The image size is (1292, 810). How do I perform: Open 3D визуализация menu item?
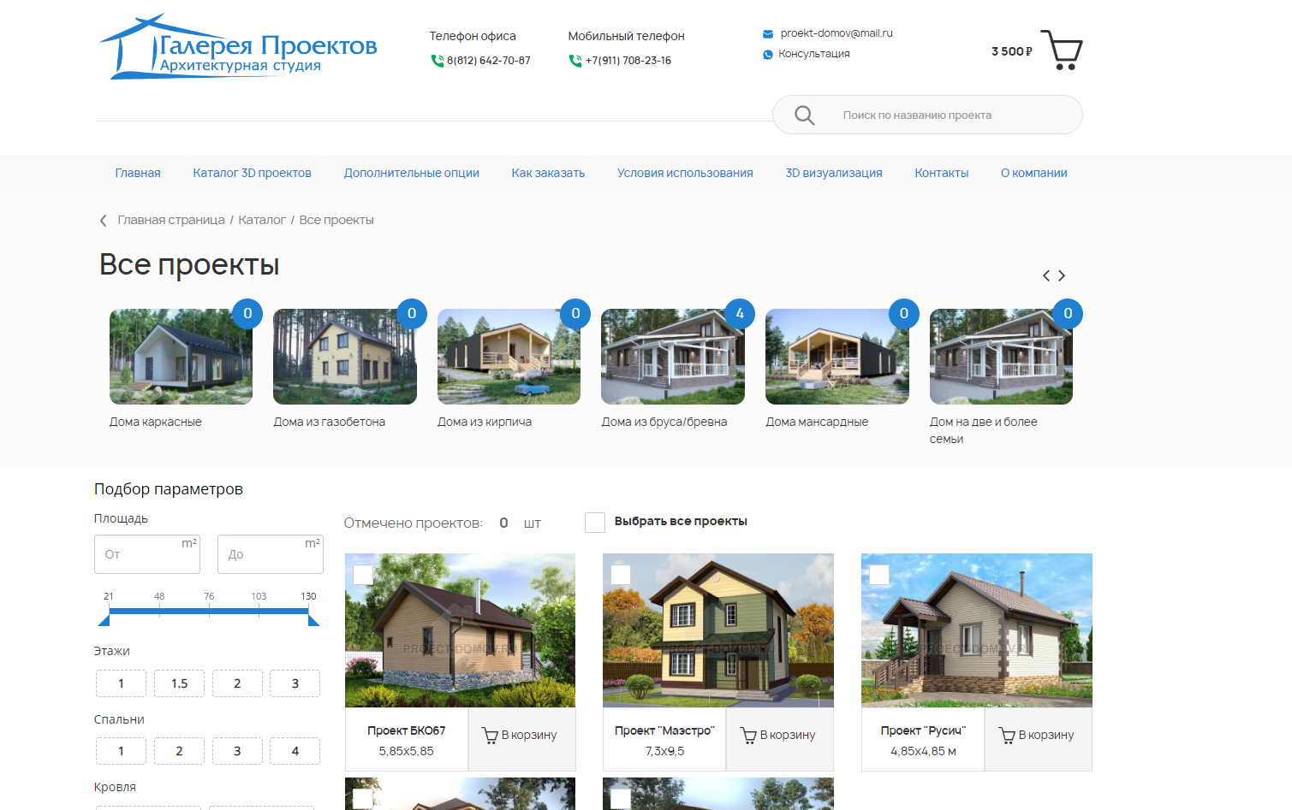click(834, 173)
